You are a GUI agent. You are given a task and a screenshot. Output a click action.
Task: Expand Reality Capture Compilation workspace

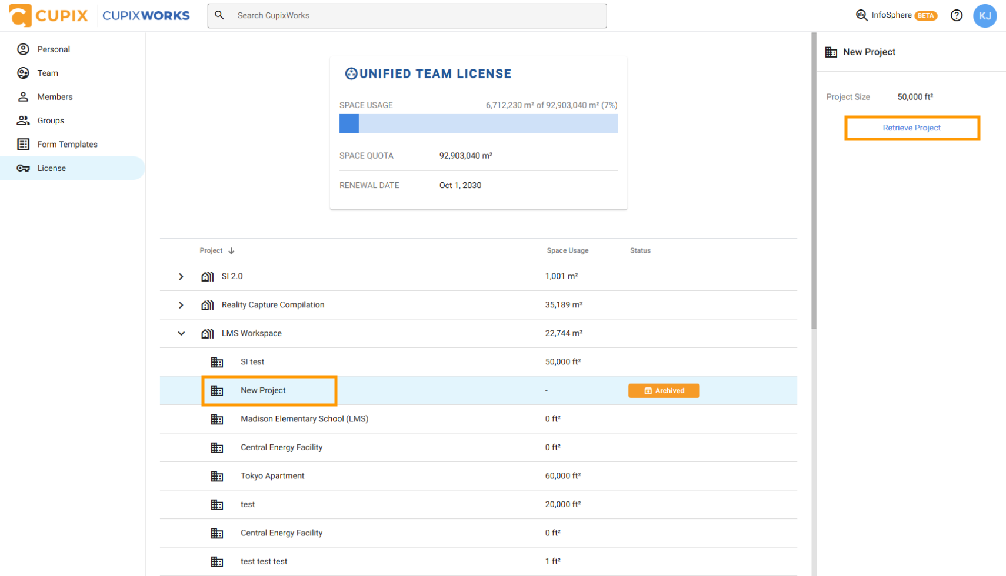tap(181, 305)
